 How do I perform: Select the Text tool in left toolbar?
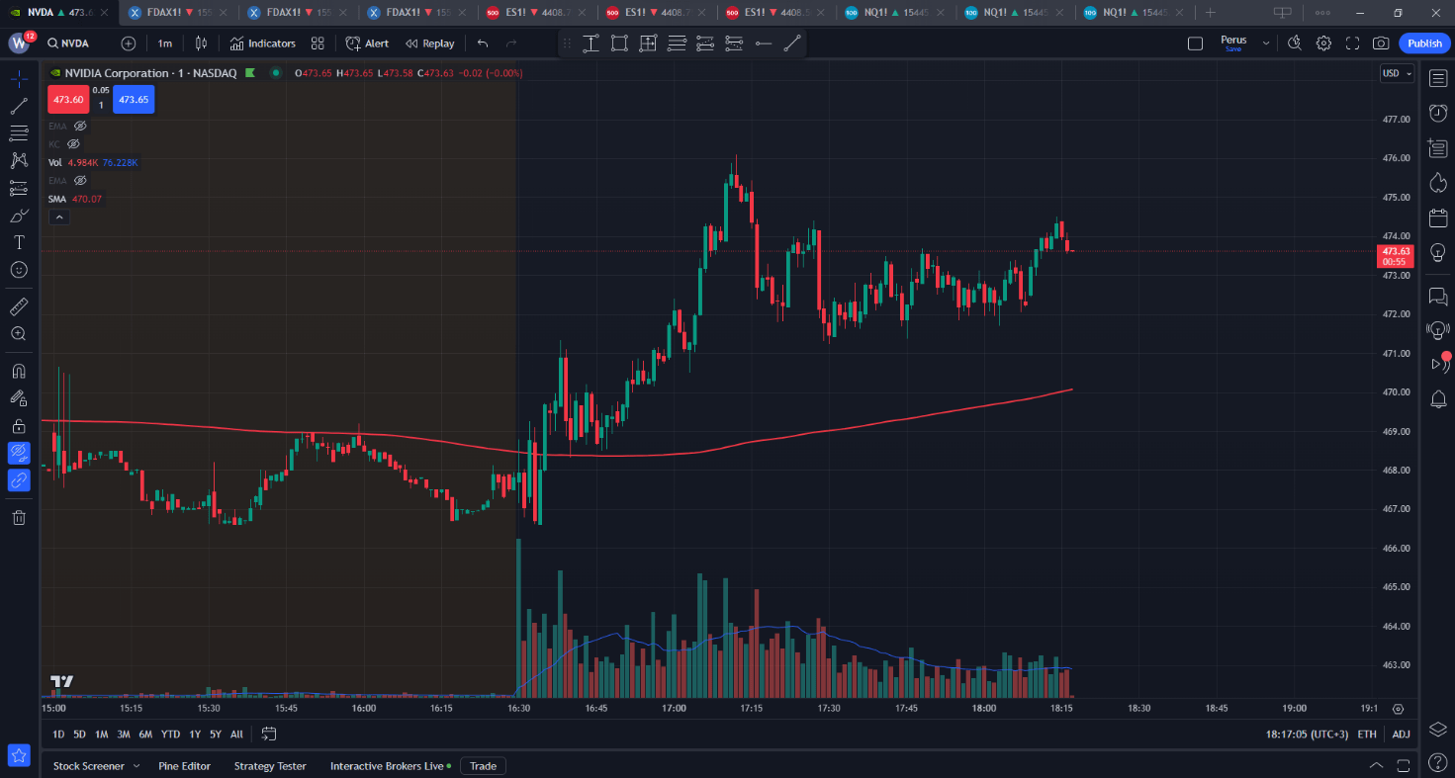(x=19, y=242)
